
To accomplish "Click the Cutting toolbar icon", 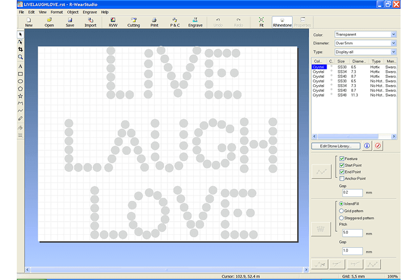I will [133, 22].
